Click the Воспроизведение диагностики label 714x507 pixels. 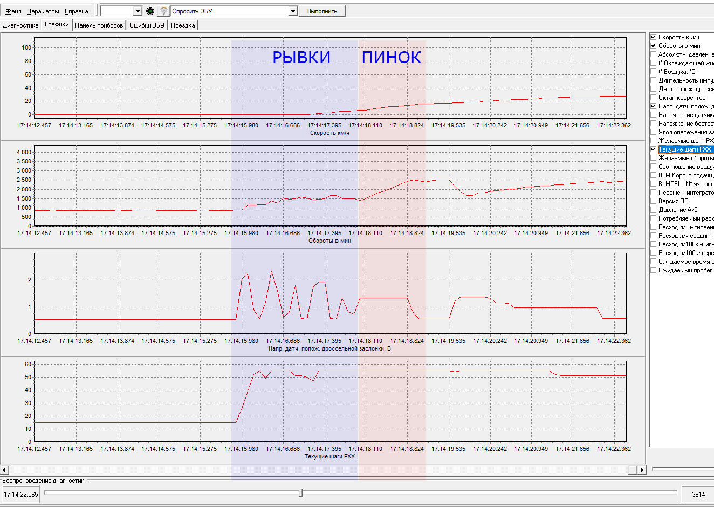pyautogui.click(x=45, y=481)
